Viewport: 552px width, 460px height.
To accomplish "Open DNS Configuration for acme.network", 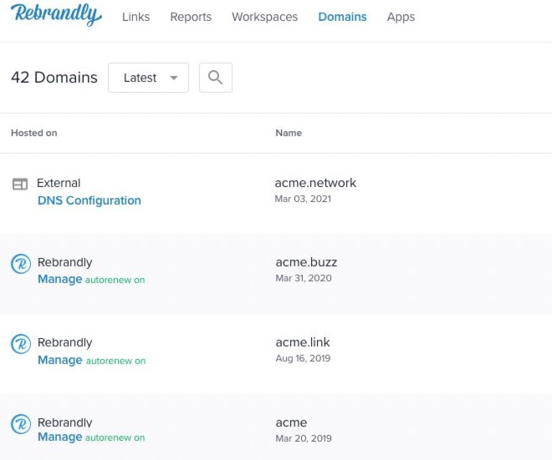I will click(89, 200).
